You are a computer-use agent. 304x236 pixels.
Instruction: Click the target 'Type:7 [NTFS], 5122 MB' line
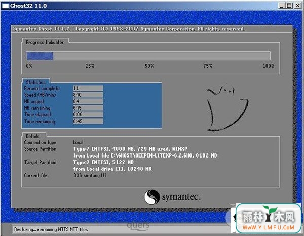click(103, 162)
